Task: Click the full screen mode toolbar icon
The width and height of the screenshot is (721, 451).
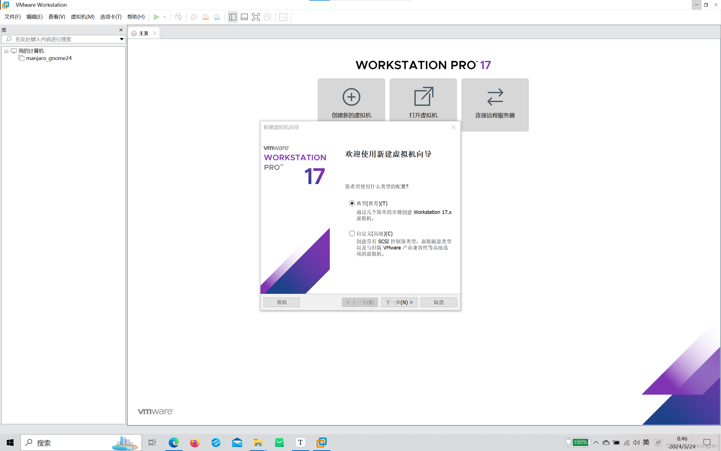Action: pos(256,17)
